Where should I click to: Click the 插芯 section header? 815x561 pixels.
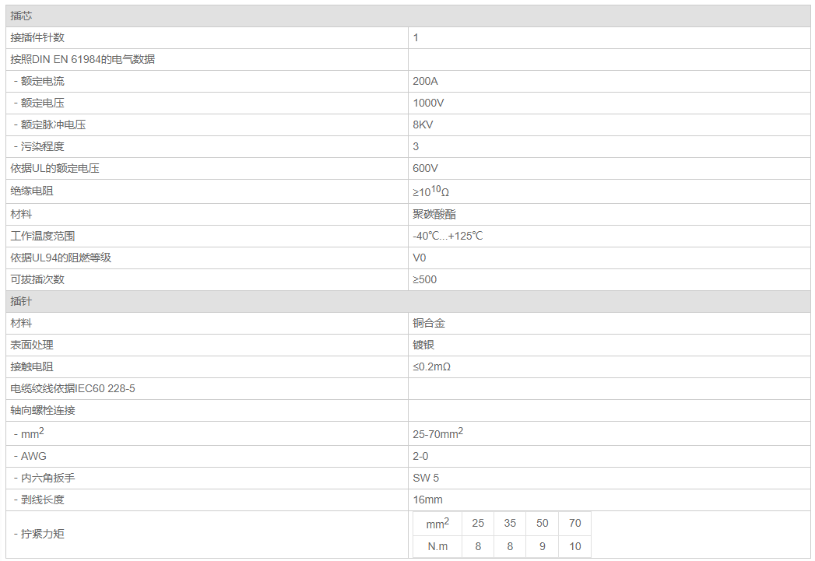22,16
